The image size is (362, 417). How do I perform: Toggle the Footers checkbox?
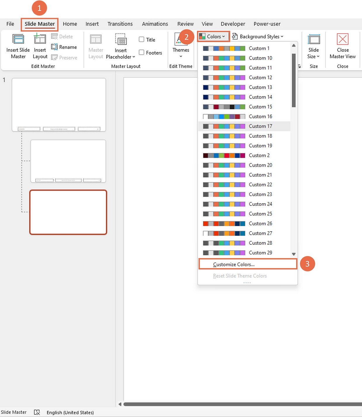pos(142,53)
